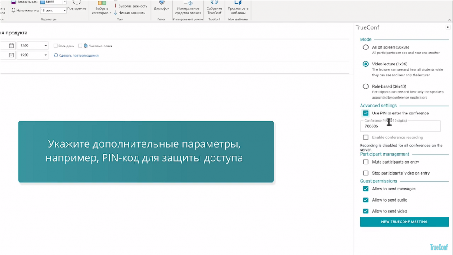
Task: Uncheck Allow to send audio
Action: (365, 200)
